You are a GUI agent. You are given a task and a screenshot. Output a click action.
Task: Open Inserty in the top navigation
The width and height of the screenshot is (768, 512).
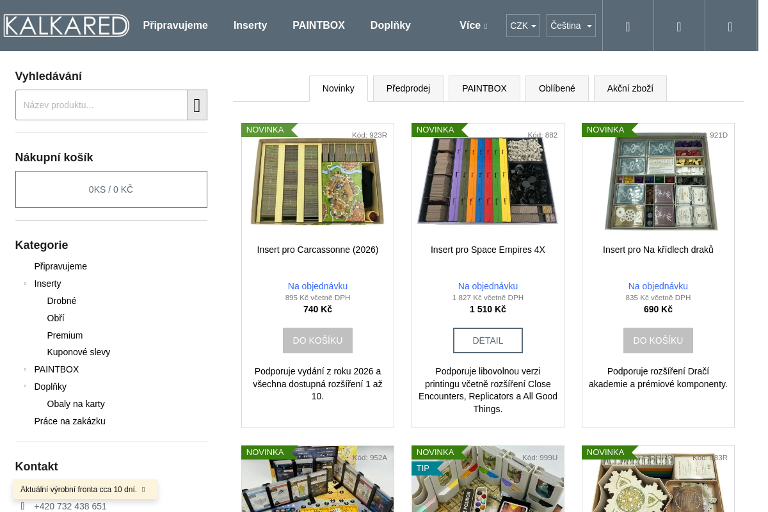click(x=250, y=26)
